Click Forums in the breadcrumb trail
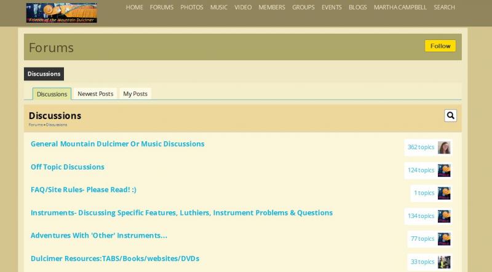492x272 pixels. tap(36, 125)
